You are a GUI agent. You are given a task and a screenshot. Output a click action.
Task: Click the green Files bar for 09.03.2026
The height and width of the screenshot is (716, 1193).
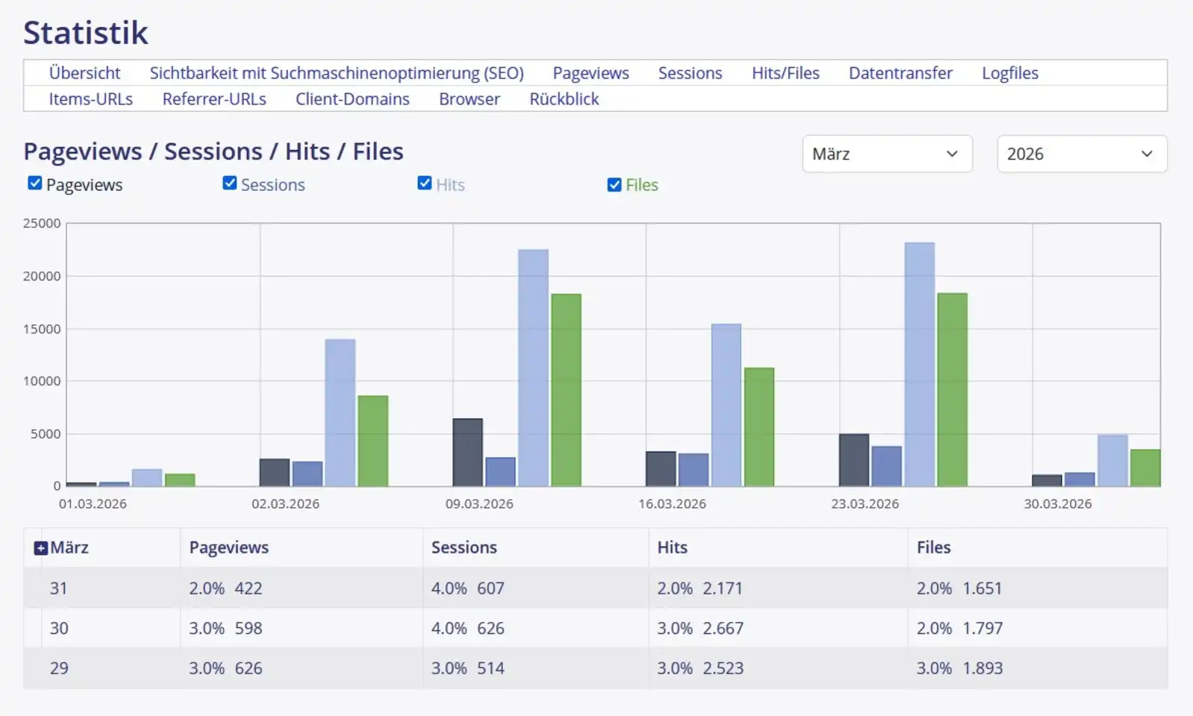pos(566,390)
